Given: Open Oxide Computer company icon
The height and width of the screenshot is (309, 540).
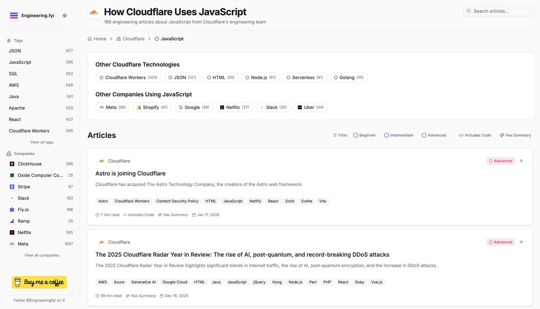Looking at the screenshot, I should point(12,175).
